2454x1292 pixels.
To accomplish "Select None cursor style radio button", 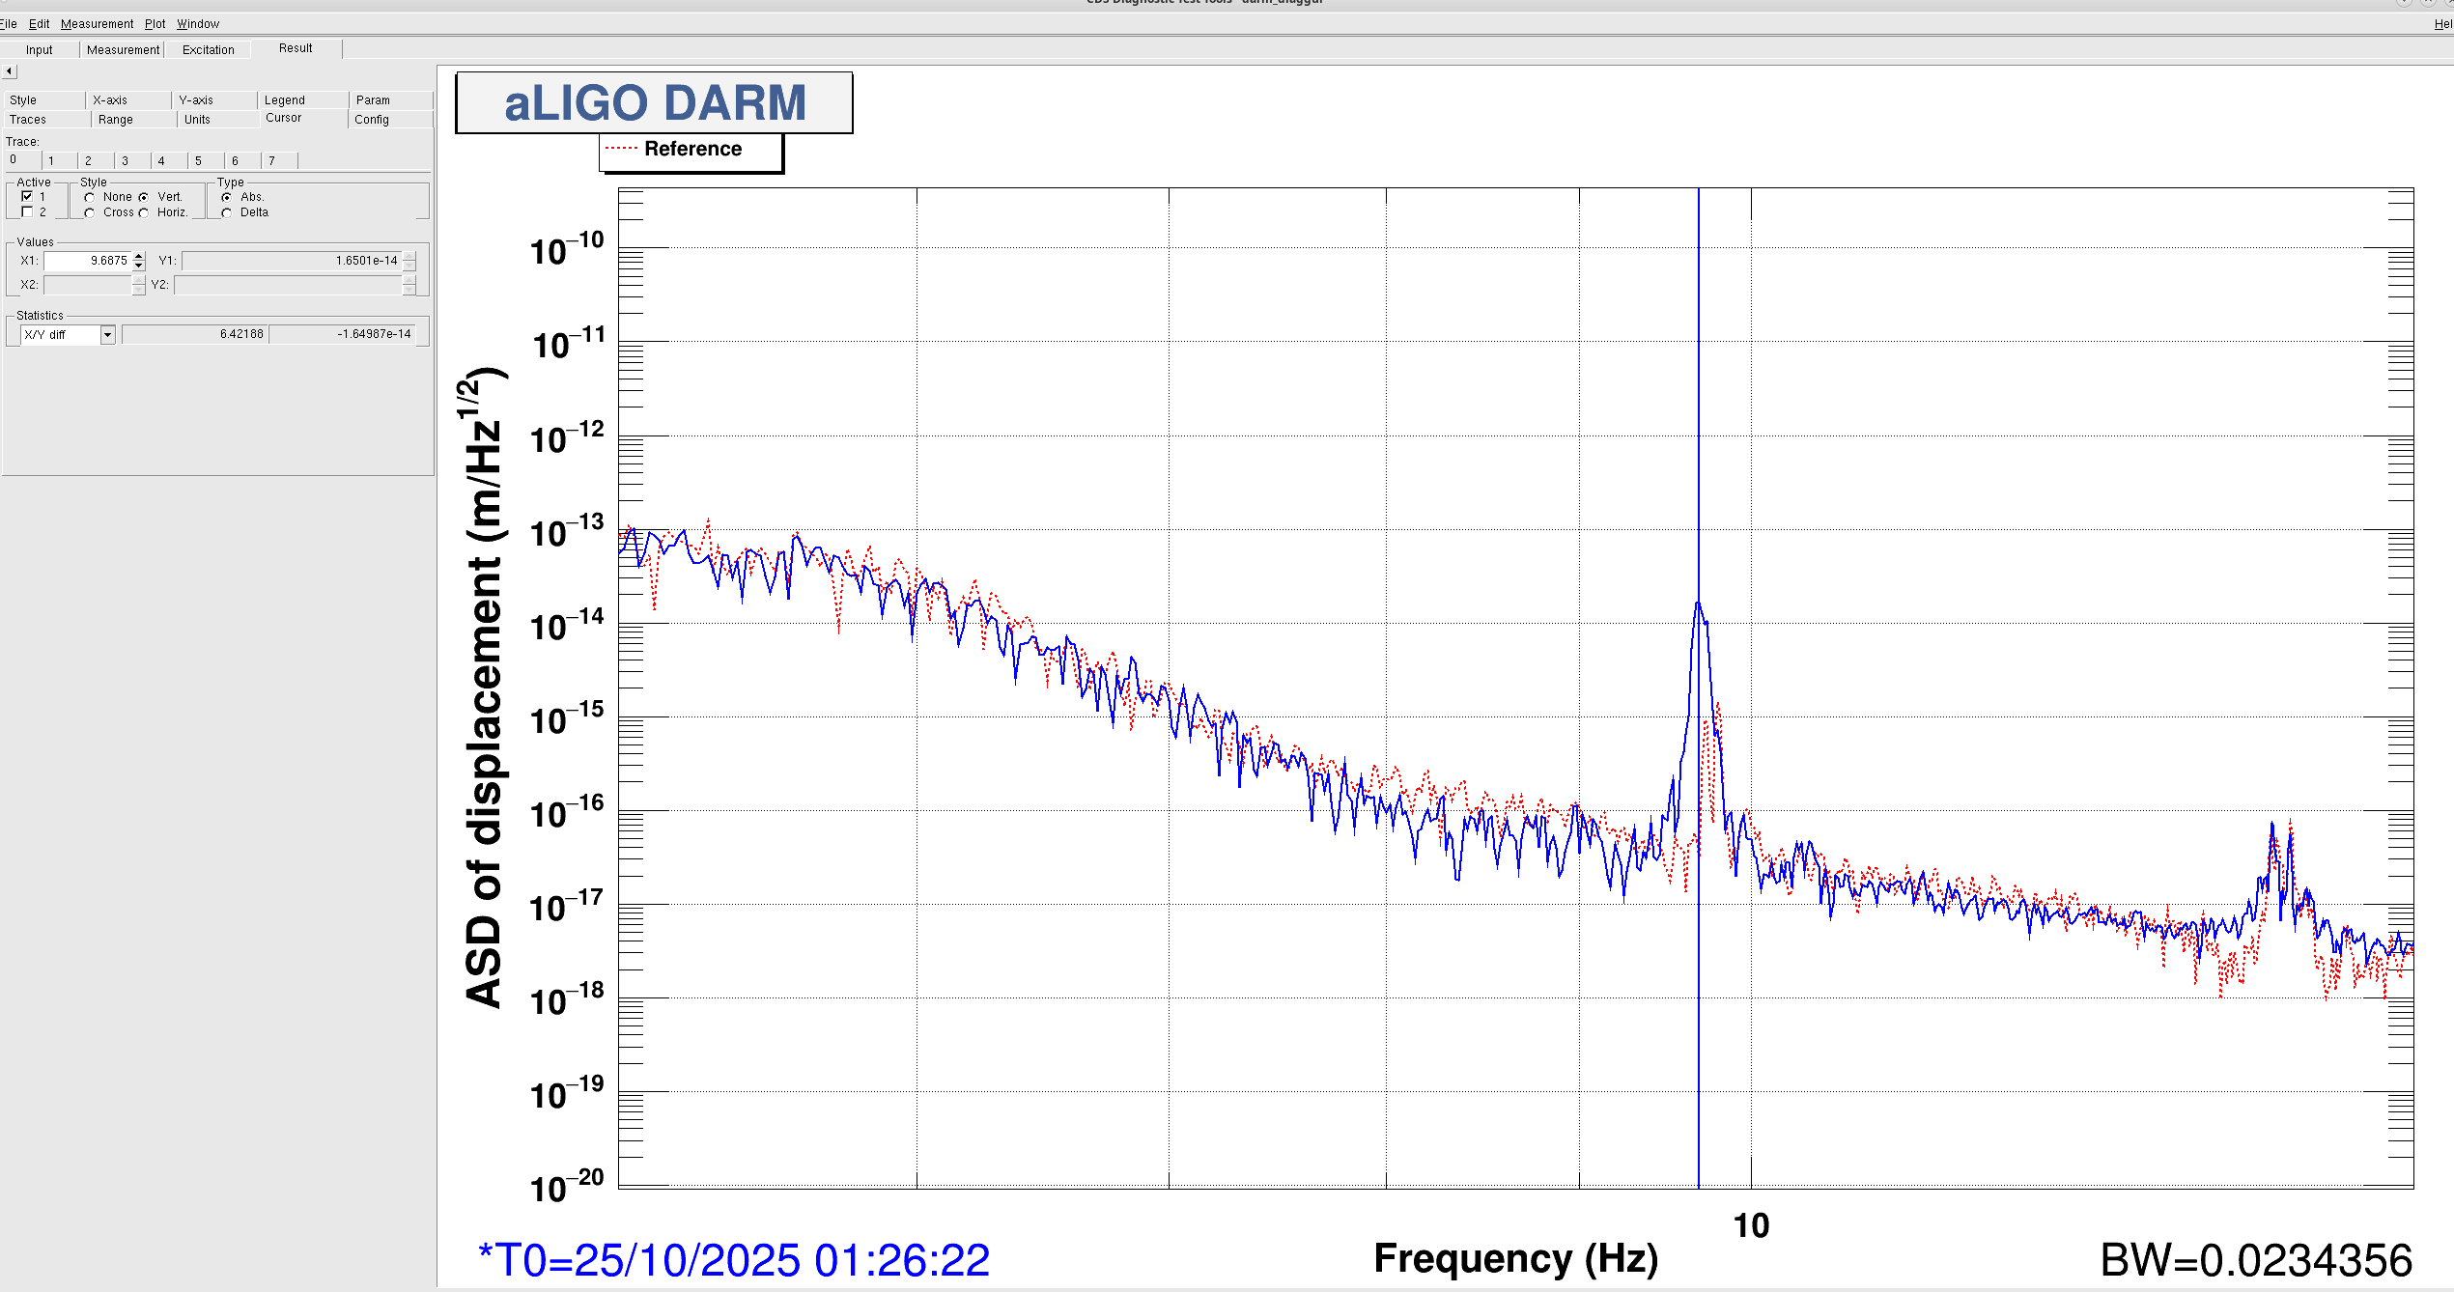I will [90, 197].
